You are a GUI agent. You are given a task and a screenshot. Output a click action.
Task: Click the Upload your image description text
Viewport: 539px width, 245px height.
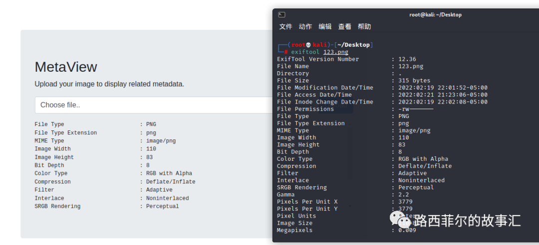(109, 84)
